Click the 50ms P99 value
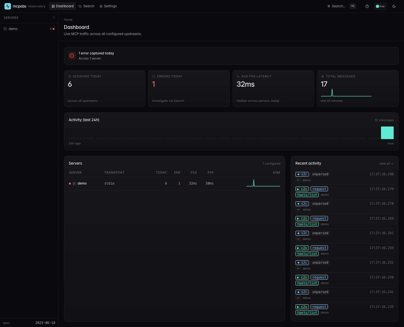 (x=210, y=183)
